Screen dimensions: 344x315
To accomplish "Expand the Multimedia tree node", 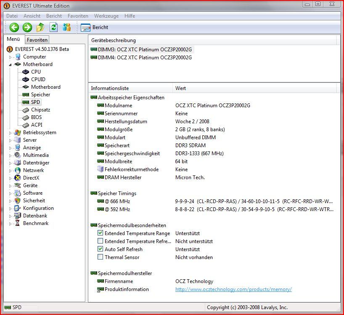I will (x=10, y=156).
